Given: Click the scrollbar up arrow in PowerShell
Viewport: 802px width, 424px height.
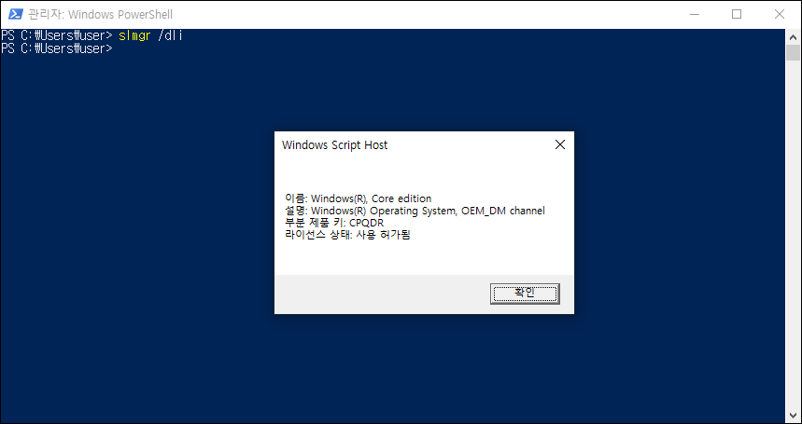Looking at the screenshot, I should point(794,36).
